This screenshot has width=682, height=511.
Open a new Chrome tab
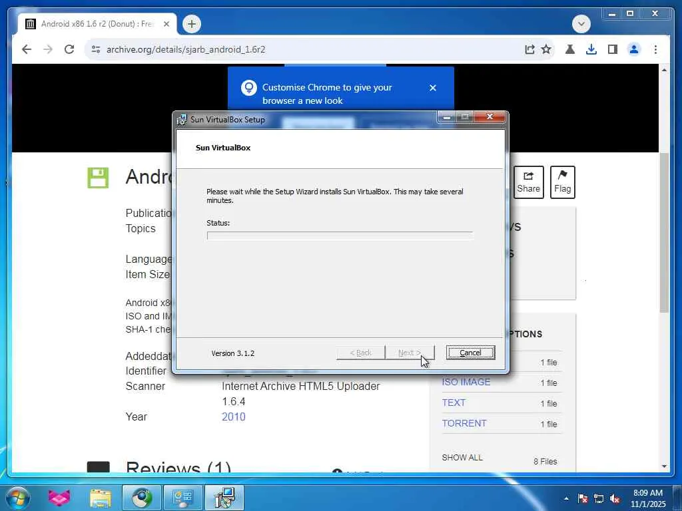coord(192,24)
